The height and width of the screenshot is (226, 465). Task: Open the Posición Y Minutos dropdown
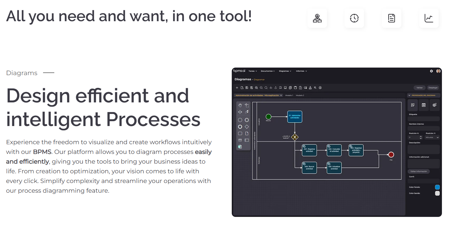(x=432, y=138)
